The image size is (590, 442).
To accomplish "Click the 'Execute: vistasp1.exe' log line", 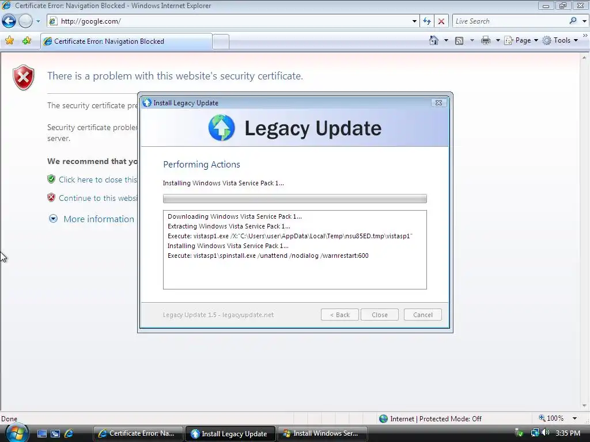I will (x=290, y=236).
